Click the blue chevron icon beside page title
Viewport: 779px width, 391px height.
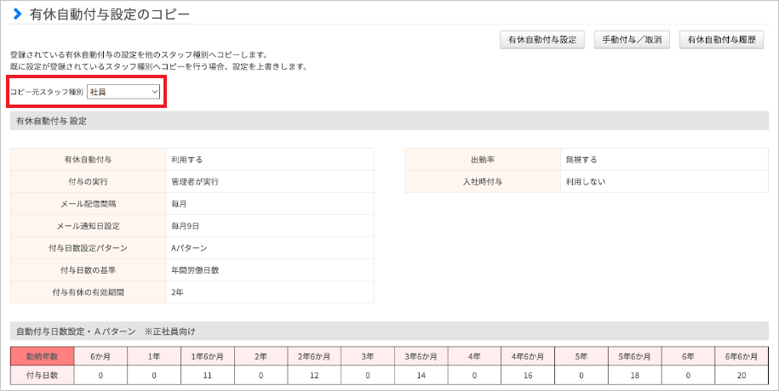point(18,14)
